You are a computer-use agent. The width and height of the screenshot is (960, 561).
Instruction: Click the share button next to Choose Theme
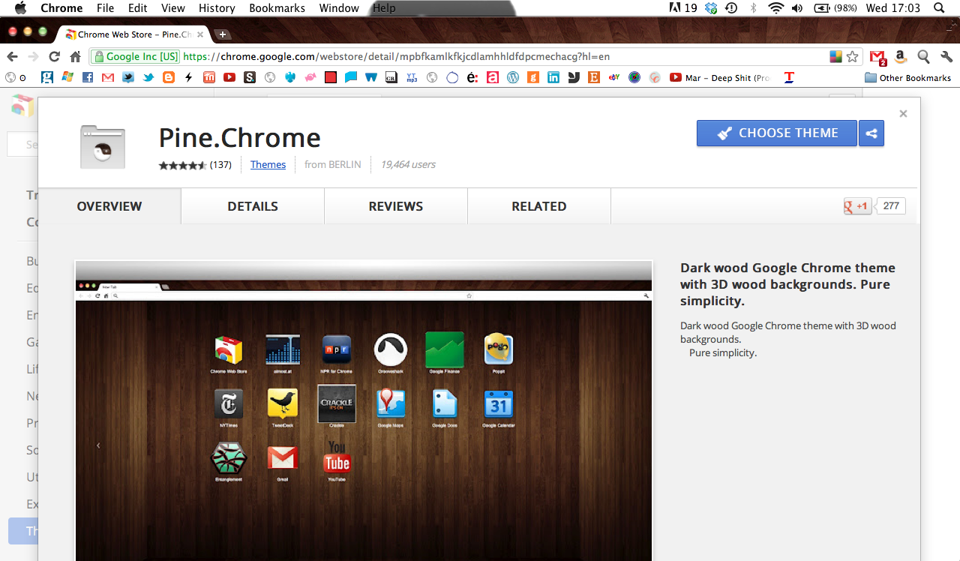click(871, 133)
